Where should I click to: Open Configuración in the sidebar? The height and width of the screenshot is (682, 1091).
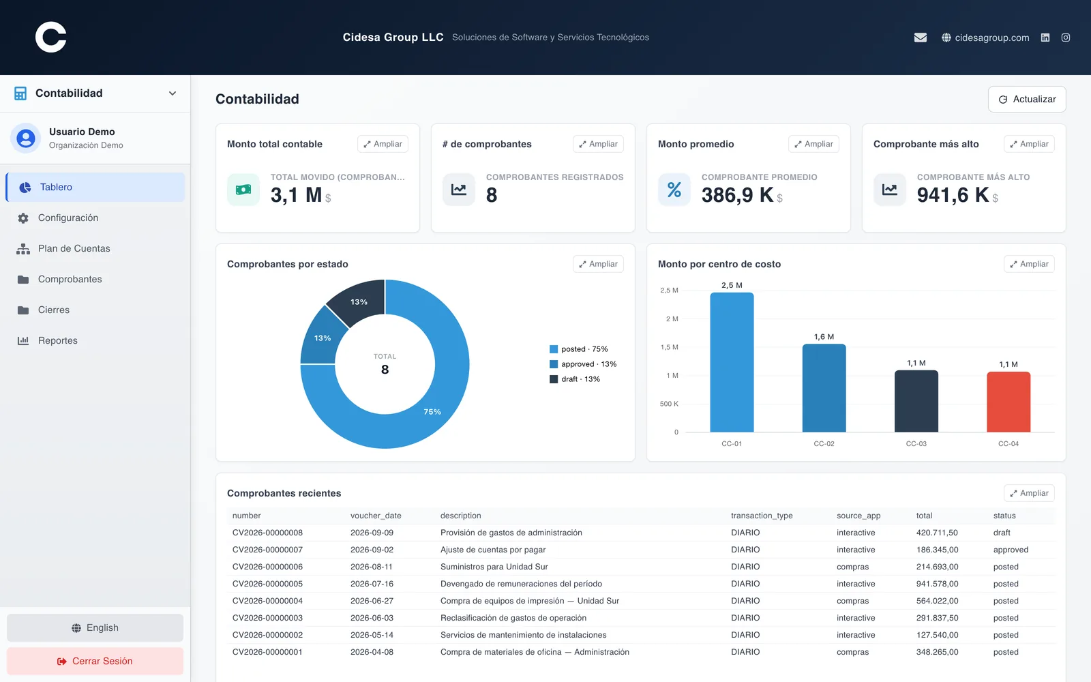click(x=95, y=218)
